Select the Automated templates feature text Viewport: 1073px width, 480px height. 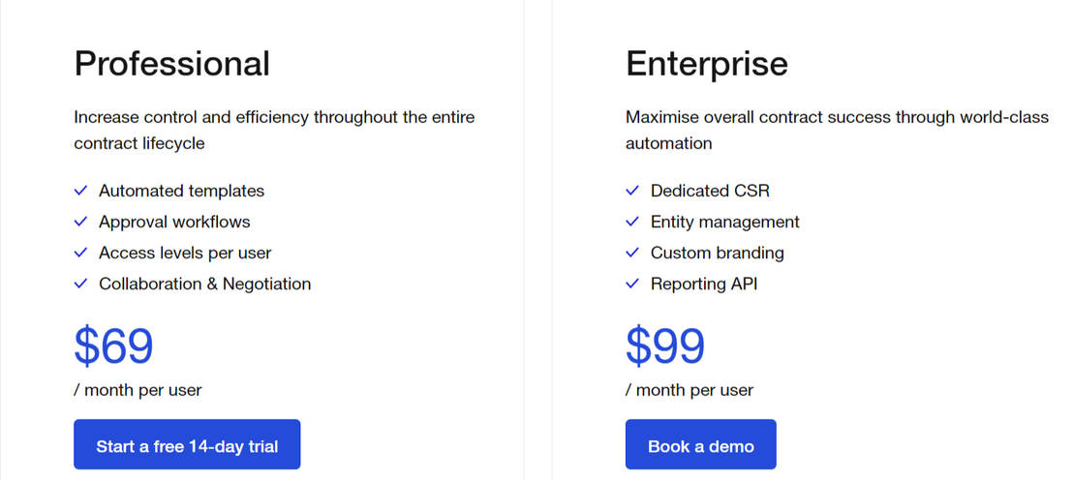click(181, 191)
